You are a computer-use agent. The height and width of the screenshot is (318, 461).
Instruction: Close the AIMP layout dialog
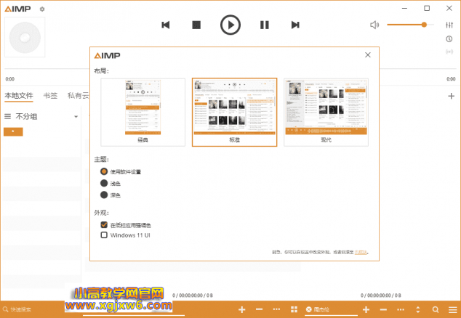point(368,55)
